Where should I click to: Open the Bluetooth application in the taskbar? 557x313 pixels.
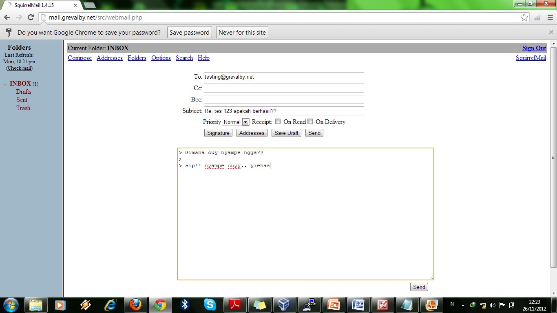pyautogui.click(x=185, y=304)
